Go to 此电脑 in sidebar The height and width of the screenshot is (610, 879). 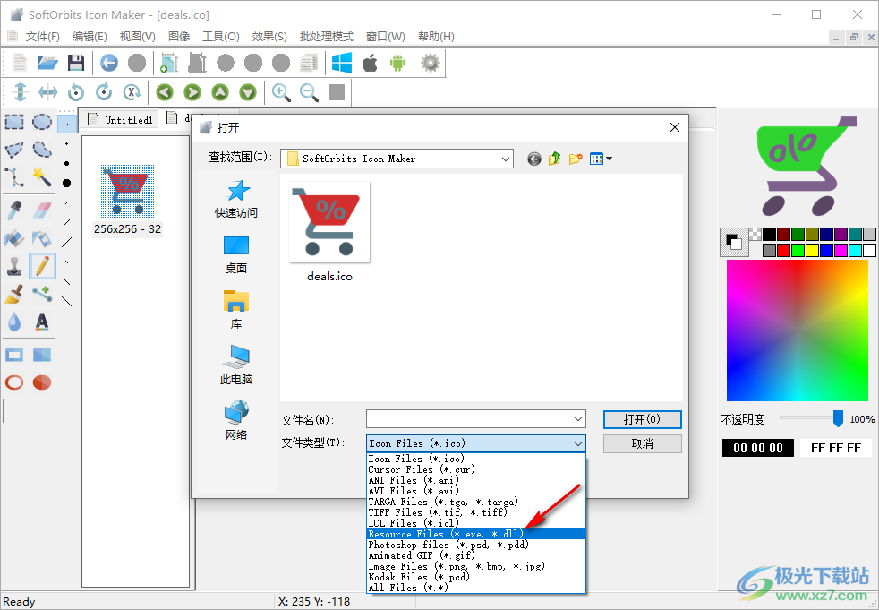coord(236,365)
